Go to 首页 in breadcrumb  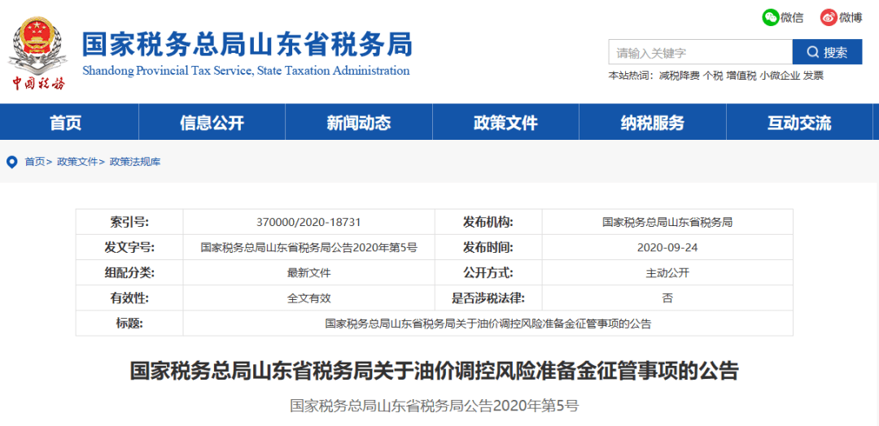(34, 162)
